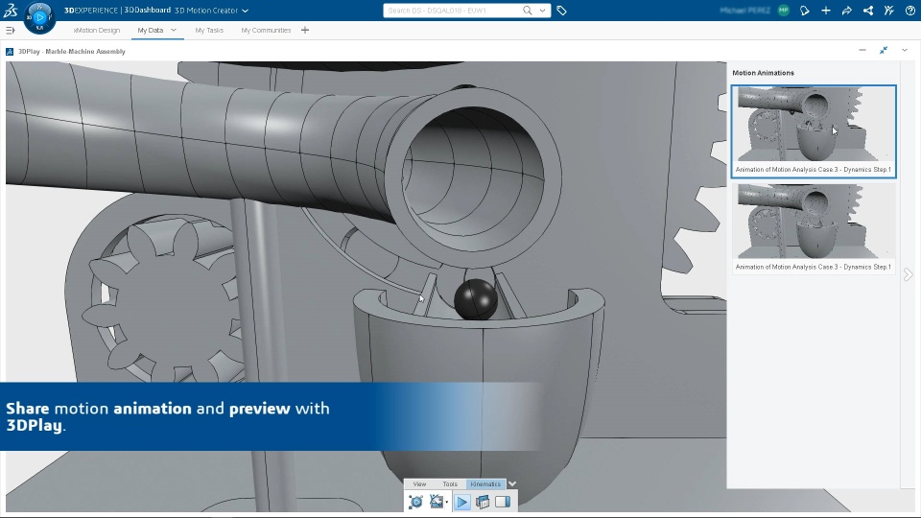Viewport: 921px width, 518px height.
Task: Open the tools and apps icon in the top bar
Action: [888, 11]
